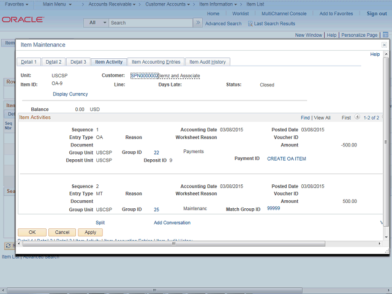392x294 pixels.
Task: Open the Accounts Receivable breadcrumb menu
Action: (x=111, y=4)
